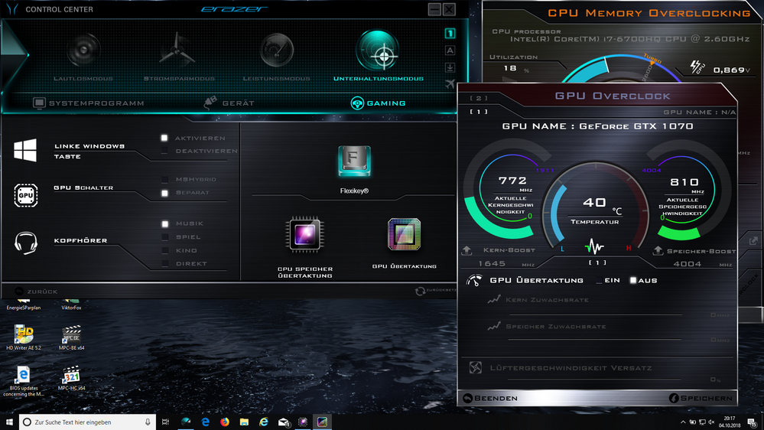The width and height of the screenshot is (764, 430).
Task: Switch to Stromsparmodus fan icon
Action: (178, 51)
